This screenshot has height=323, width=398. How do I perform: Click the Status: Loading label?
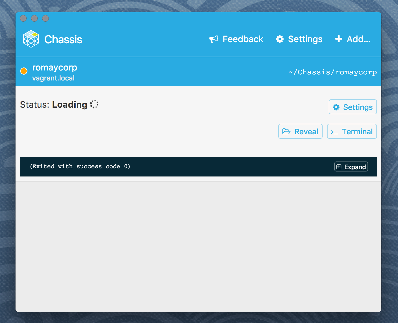click(x=54, y=104)
